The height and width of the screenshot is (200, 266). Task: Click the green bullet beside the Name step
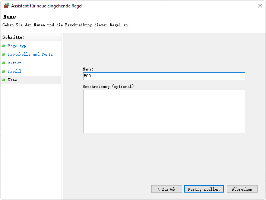[x=3, y=80]
